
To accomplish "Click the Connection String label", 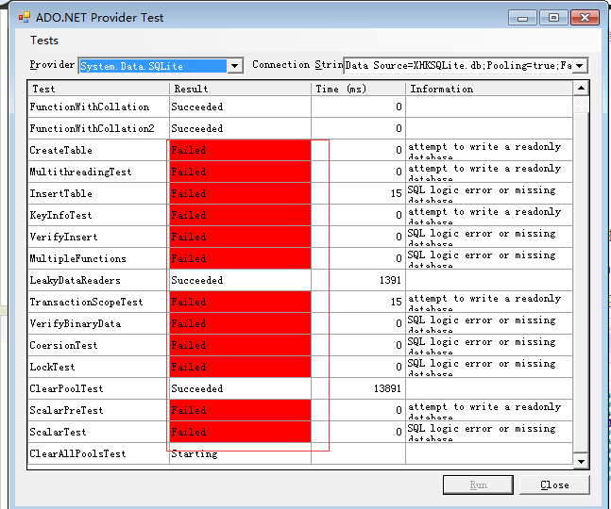I will 297,65.
